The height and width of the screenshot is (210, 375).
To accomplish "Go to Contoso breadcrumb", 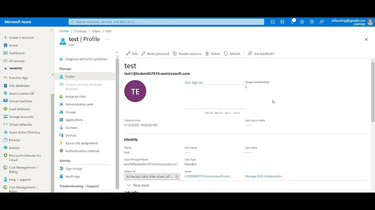I will [80, 31].
